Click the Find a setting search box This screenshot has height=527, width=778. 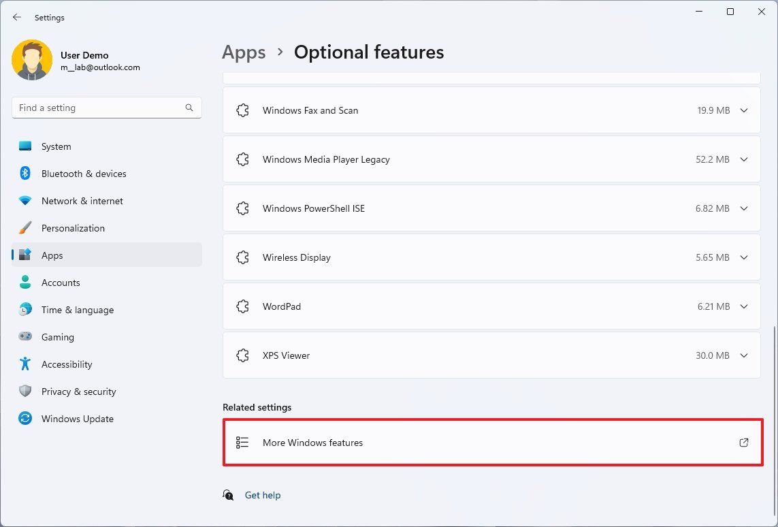tap(106, 107)
